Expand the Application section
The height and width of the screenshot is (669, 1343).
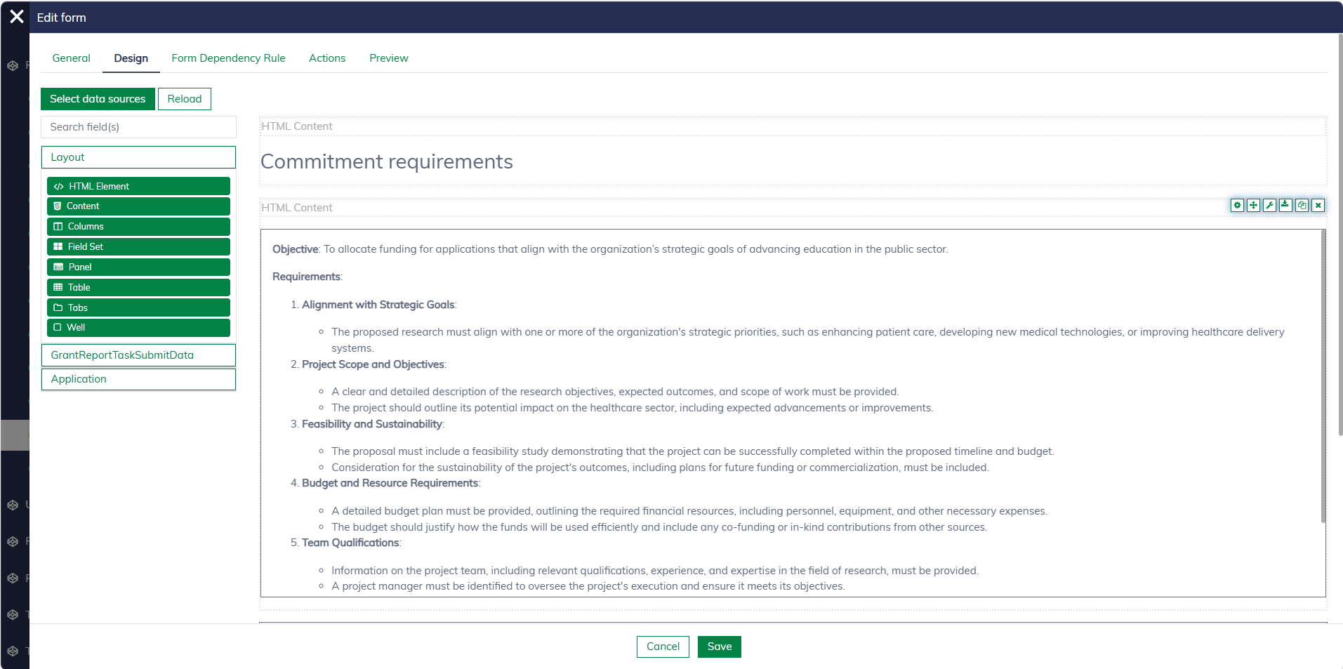(138, 379)
